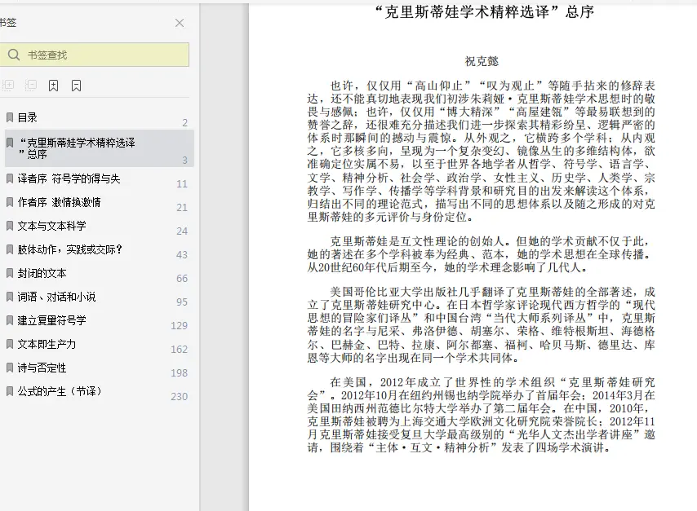Viewport: 697px width, 511px height.
Task: Open 词语、对话和小说 bookmark
Action: point(56,297)
